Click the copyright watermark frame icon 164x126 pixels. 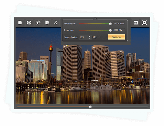pyautogui.click(x=29, y=23)
